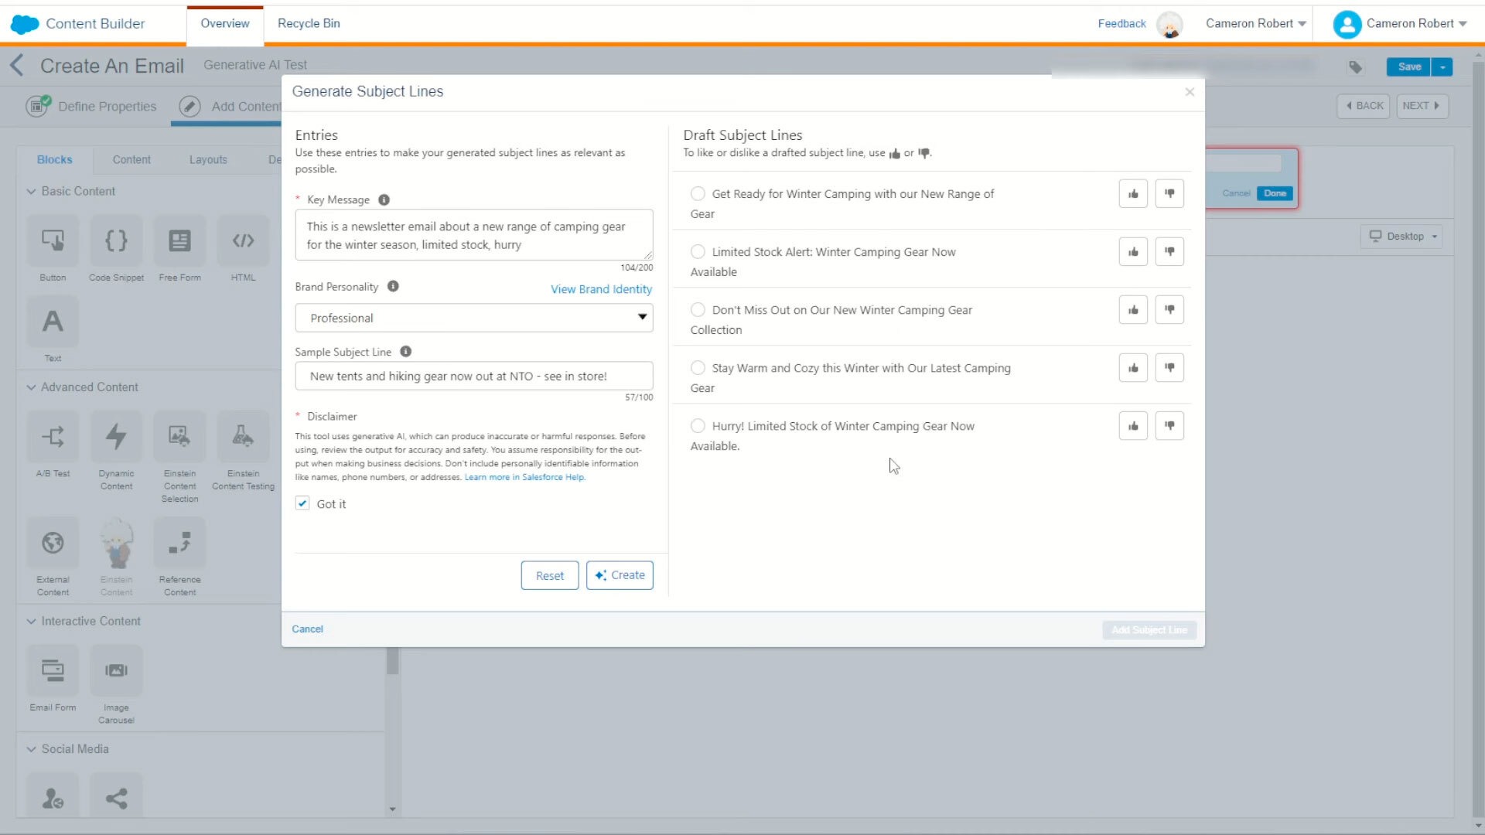Viewport: 1485px width, 835px height.
Task: Click the View Brand Identity link
Action: [x=601, y=288]
